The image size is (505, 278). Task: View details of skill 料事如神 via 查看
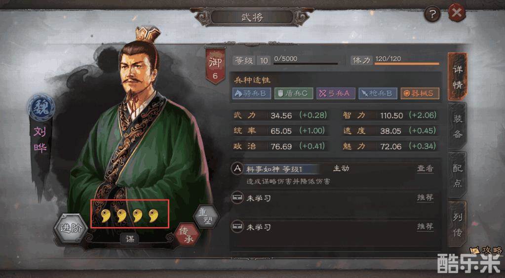click(425, 168)
